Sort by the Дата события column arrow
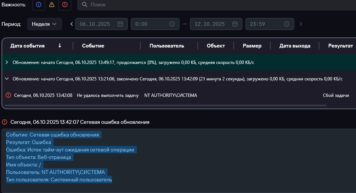 point(60,46)
